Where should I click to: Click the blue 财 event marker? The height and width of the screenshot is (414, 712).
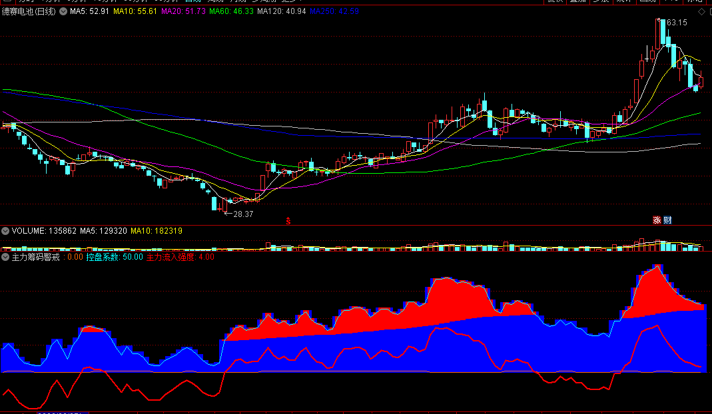[x=667, y=220]
